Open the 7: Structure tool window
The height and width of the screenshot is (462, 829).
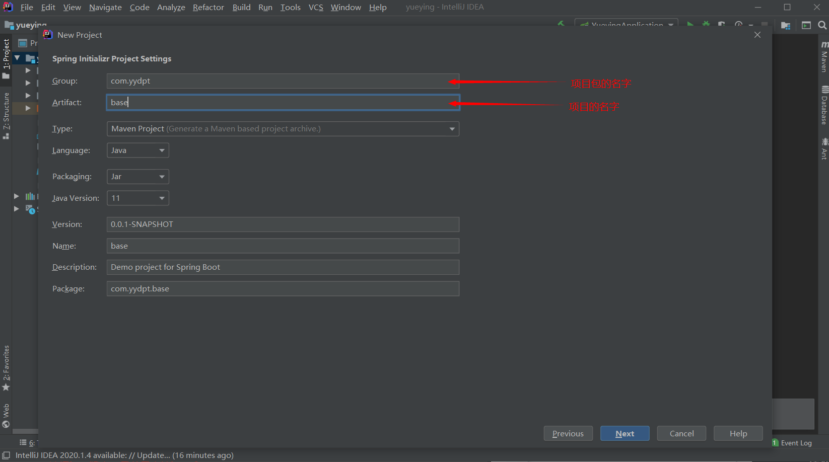click(x=6, y=116)
